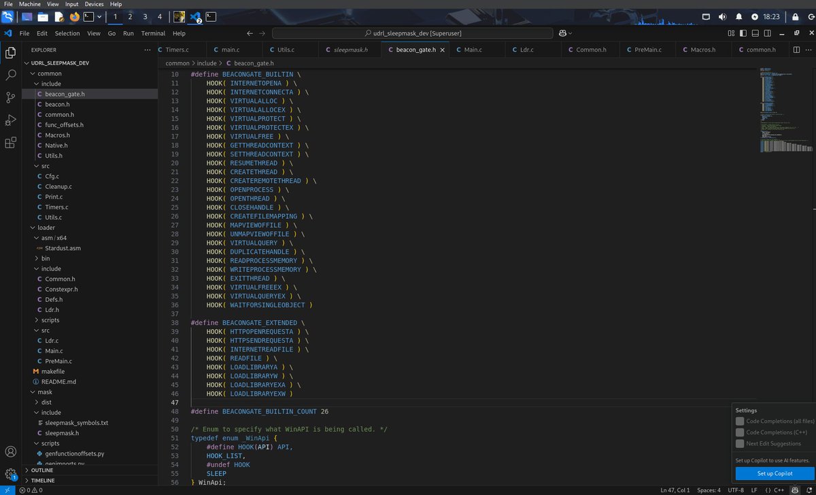Click the UTF-8 encoding status item
Viewport: 816px width, 495px height.
[x=736, y=490]
